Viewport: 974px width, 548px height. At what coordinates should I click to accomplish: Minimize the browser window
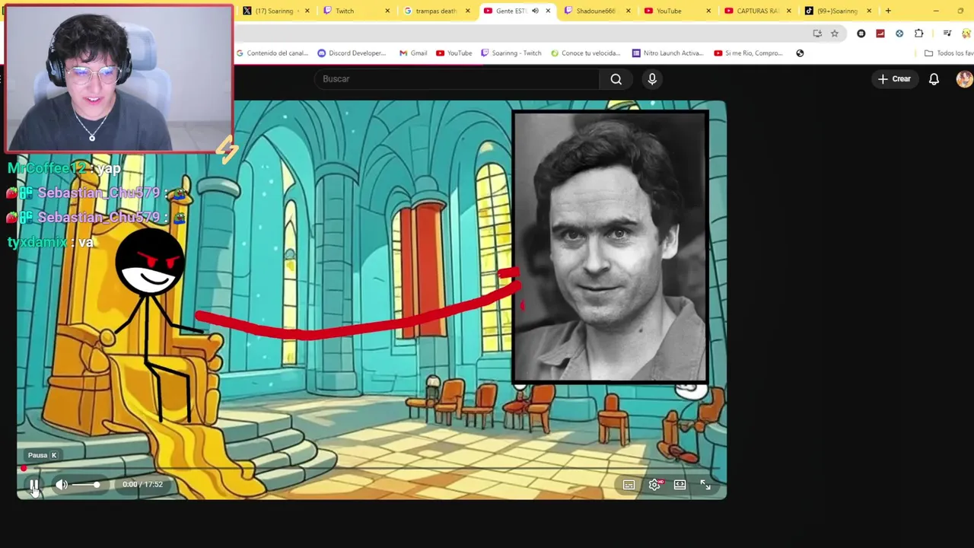(936, 11)
